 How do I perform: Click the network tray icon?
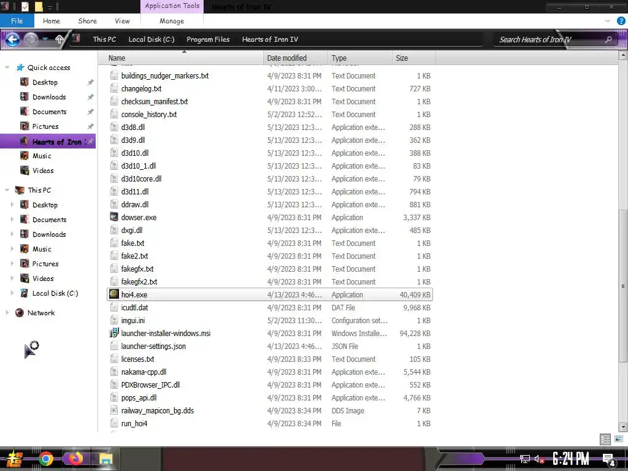pos(525,459)
